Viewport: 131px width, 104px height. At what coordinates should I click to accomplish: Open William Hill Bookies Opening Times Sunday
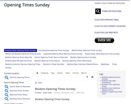click(x=23, y=54)
